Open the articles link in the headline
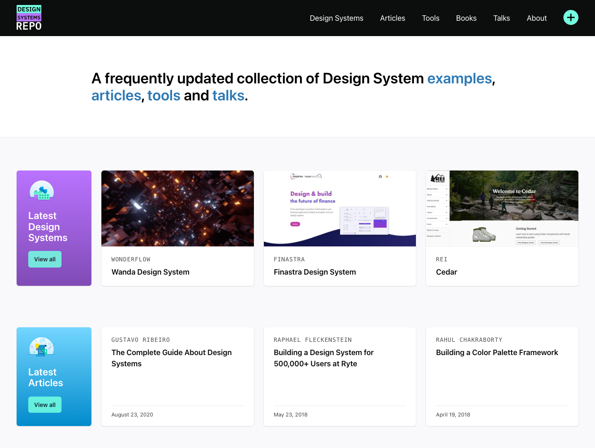 point(116,95)
